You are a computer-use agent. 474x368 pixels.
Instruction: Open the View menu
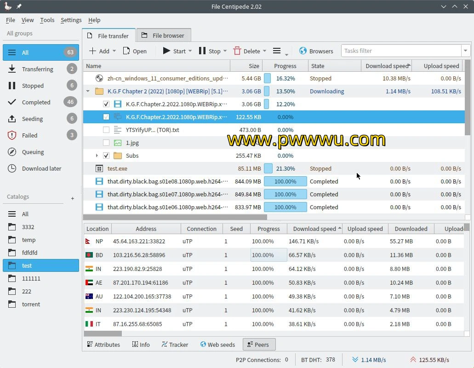tap(28, 20)
